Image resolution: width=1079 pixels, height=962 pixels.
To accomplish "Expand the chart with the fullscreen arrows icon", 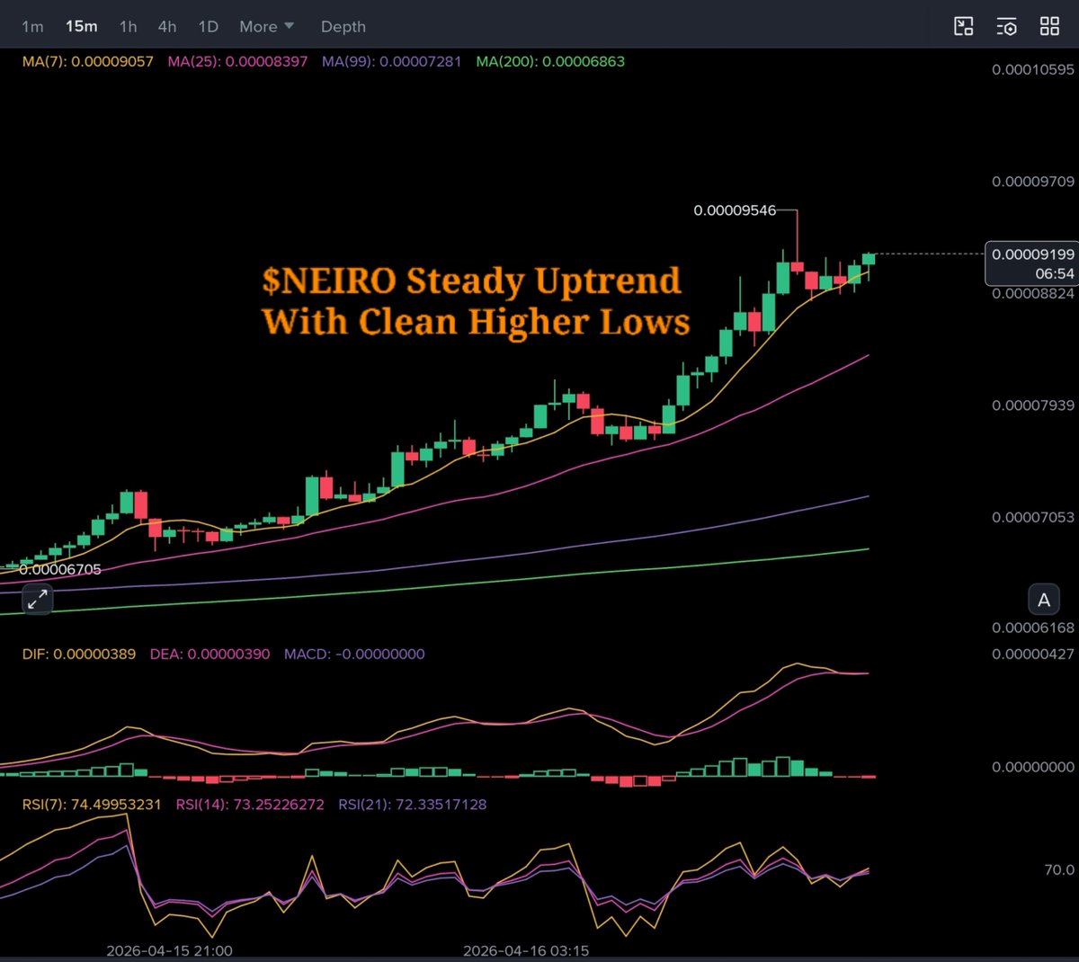I will [37, 599].
